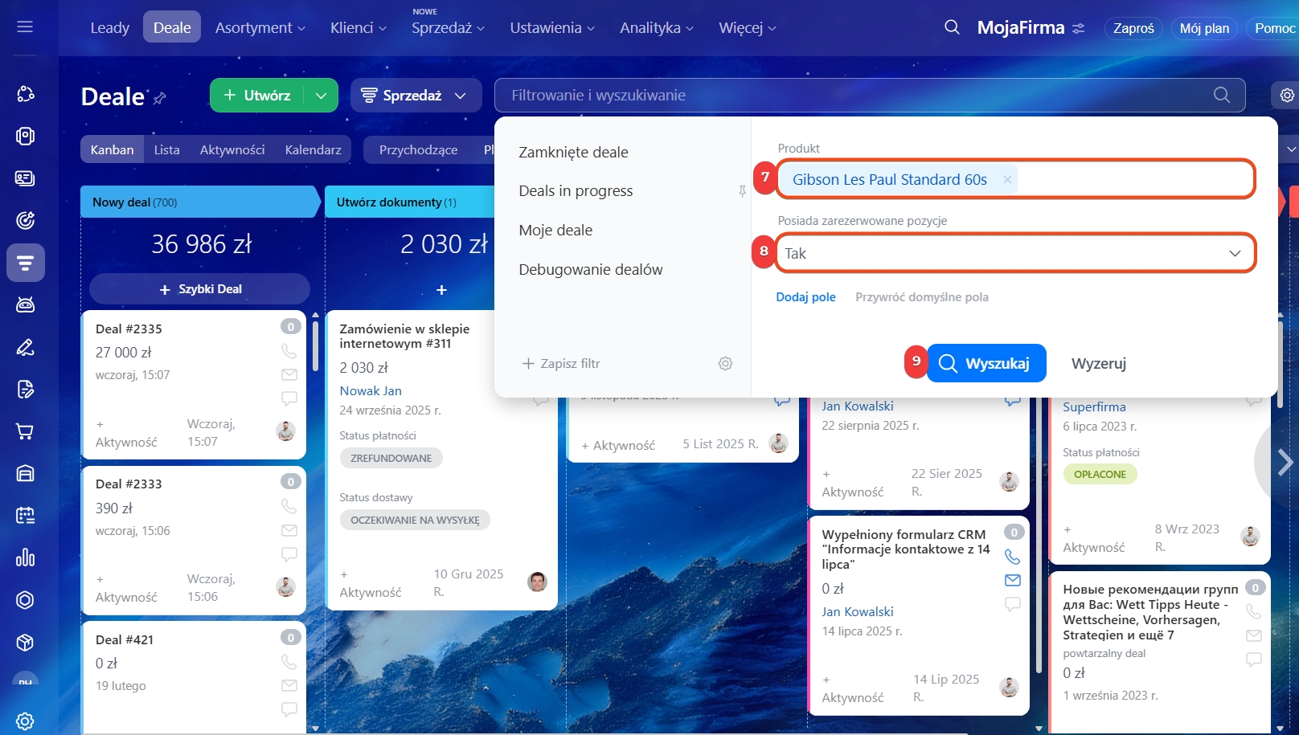Open the Sprzedaż pipeline selector
The image size is (1299, 735).
(416, 96)
